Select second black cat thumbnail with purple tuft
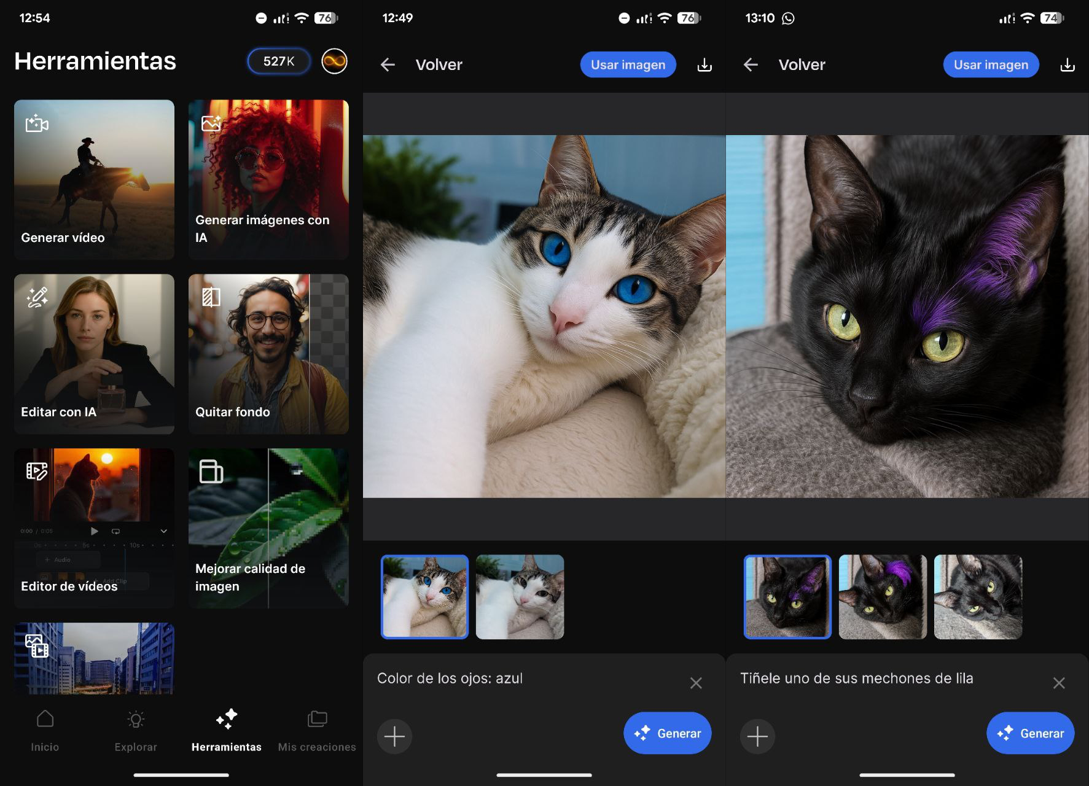This screenshot has height=786, width=1089. (x=883, y=597)
